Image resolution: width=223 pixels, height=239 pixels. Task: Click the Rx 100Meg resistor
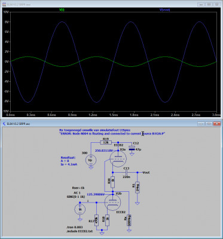coord(129,220)
